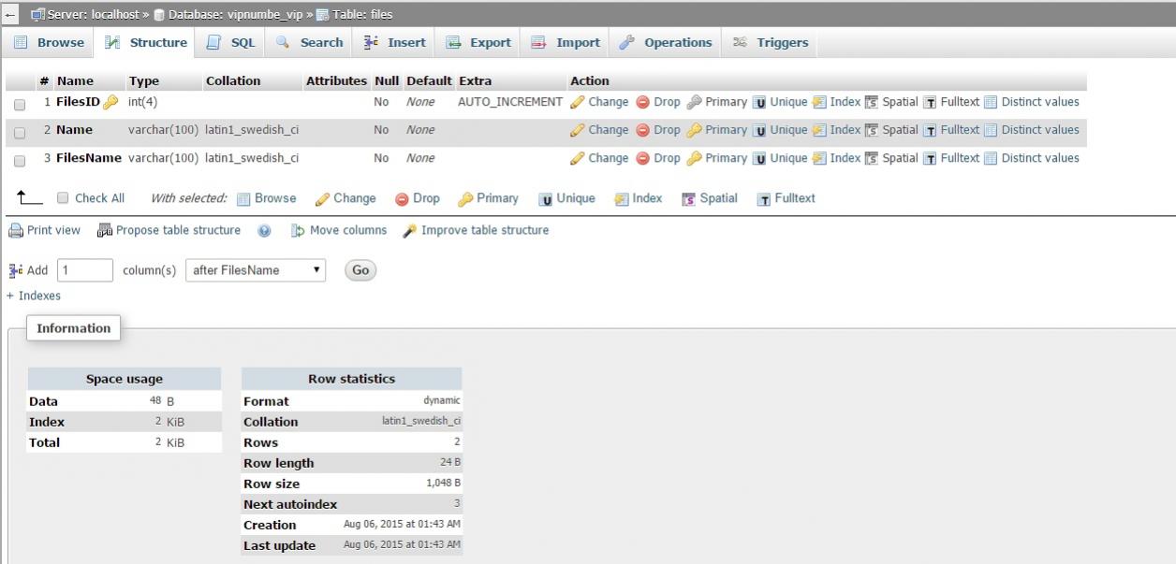Click the Propose table structure icon
The width and height of the screenshot is (1176, 564).
(x=105, y=230)
